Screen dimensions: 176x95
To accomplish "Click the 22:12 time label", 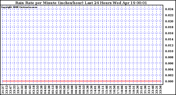I will pos(7,90).
